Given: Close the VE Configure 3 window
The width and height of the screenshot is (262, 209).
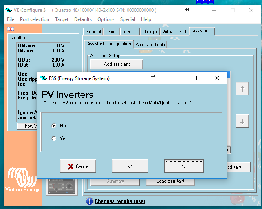Looking at the screenshot, I should (251, 10).
